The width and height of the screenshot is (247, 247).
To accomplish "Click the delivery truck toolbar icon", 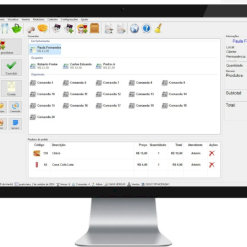I will [x=31, y=29].
